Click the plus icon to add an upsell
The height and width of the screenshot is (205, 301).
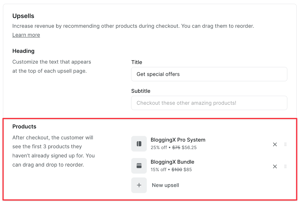coord(139,185)
